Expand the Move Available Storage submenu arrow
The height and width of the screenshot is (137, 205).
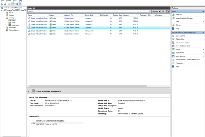point(203,18)
